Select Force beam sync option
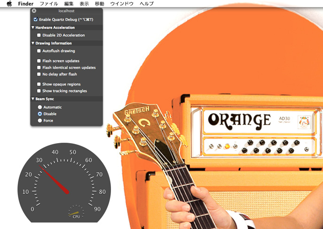This screenshot has width=323, height=229. 40,121
